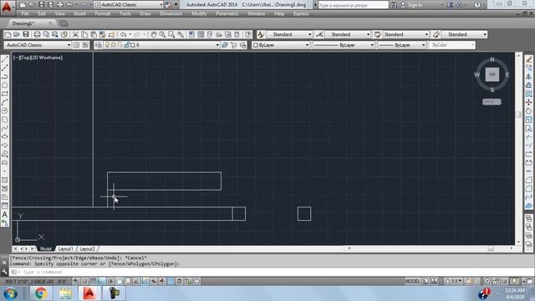Switch to the Layout1 tab
This screenshot has width=535, height=301.
pos(65,249)
